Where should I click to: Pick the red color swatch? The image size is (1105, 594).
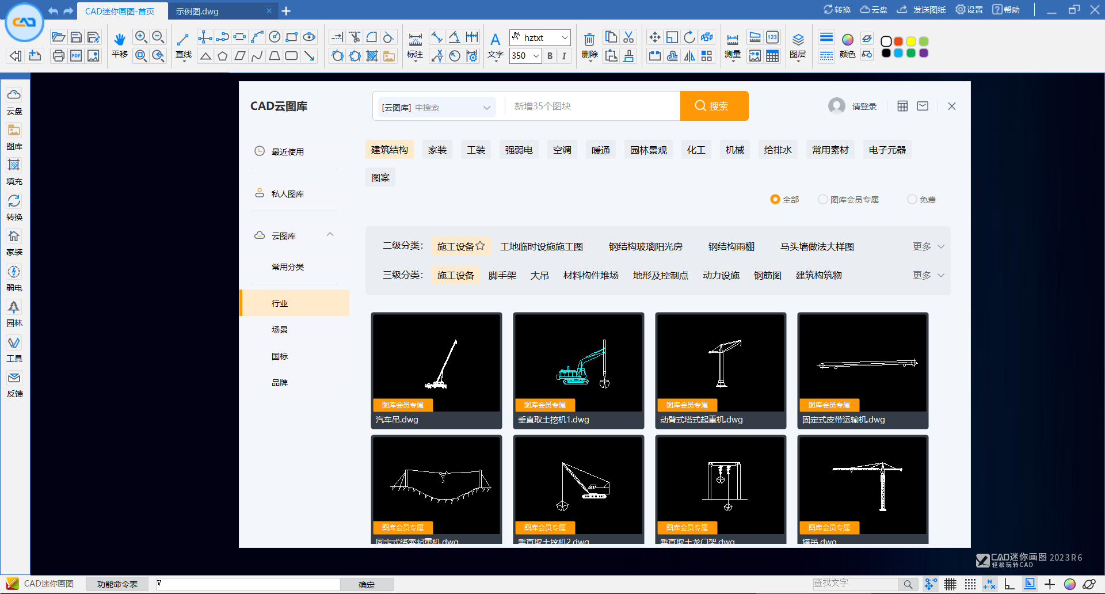point(898,41)
